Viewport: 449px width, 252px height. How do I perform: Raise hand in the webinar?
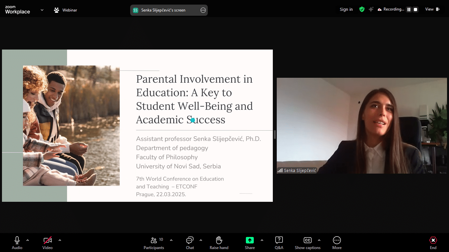(219, 243)
